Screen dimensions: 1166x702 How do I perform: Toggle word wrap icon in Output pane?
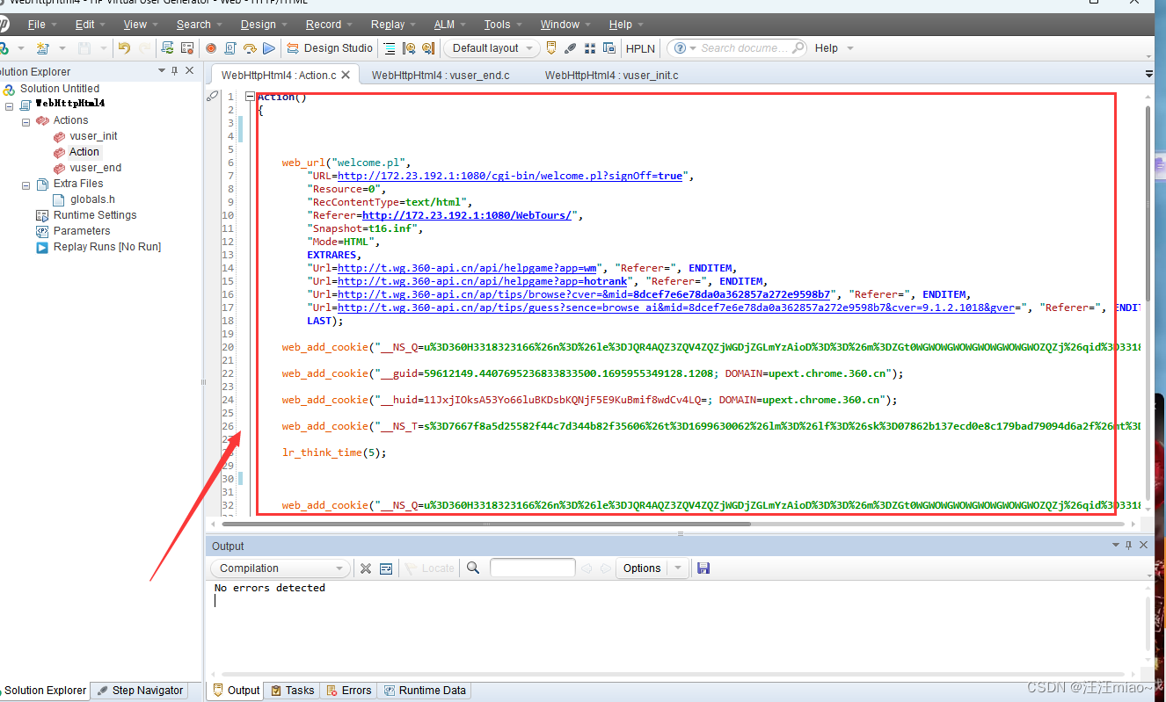pyautogui.click(x=386, y=568)
